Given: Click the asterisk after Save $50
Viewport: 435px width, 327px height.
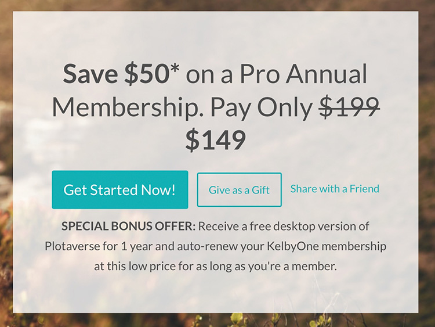Looking at the screenshot, I should coord(173,71).
